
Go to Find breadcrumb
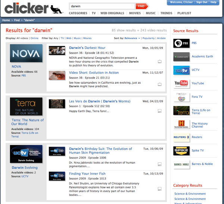pos(17,20)
